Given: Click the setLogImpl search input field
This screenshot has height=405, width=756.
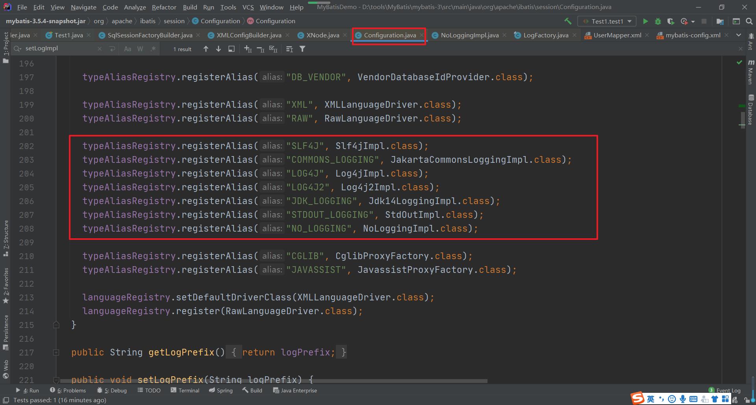Looking at the screenshot, I should point(59,48).
